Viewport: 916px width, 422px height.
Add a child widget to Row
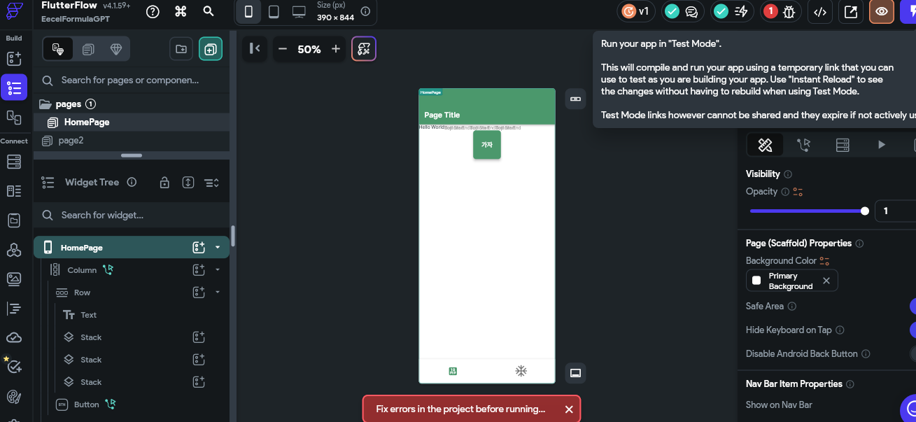(199, 292)
